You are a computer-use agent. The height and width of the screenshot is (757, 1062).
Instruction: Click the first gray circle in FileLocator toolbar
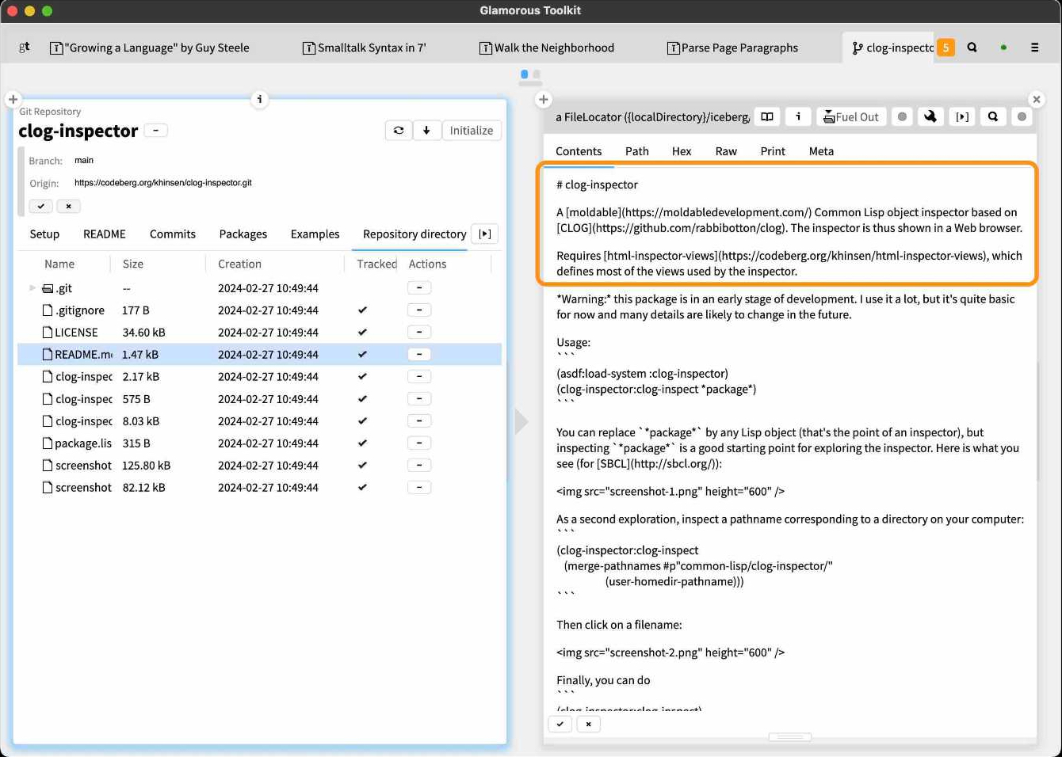[902, 116]
